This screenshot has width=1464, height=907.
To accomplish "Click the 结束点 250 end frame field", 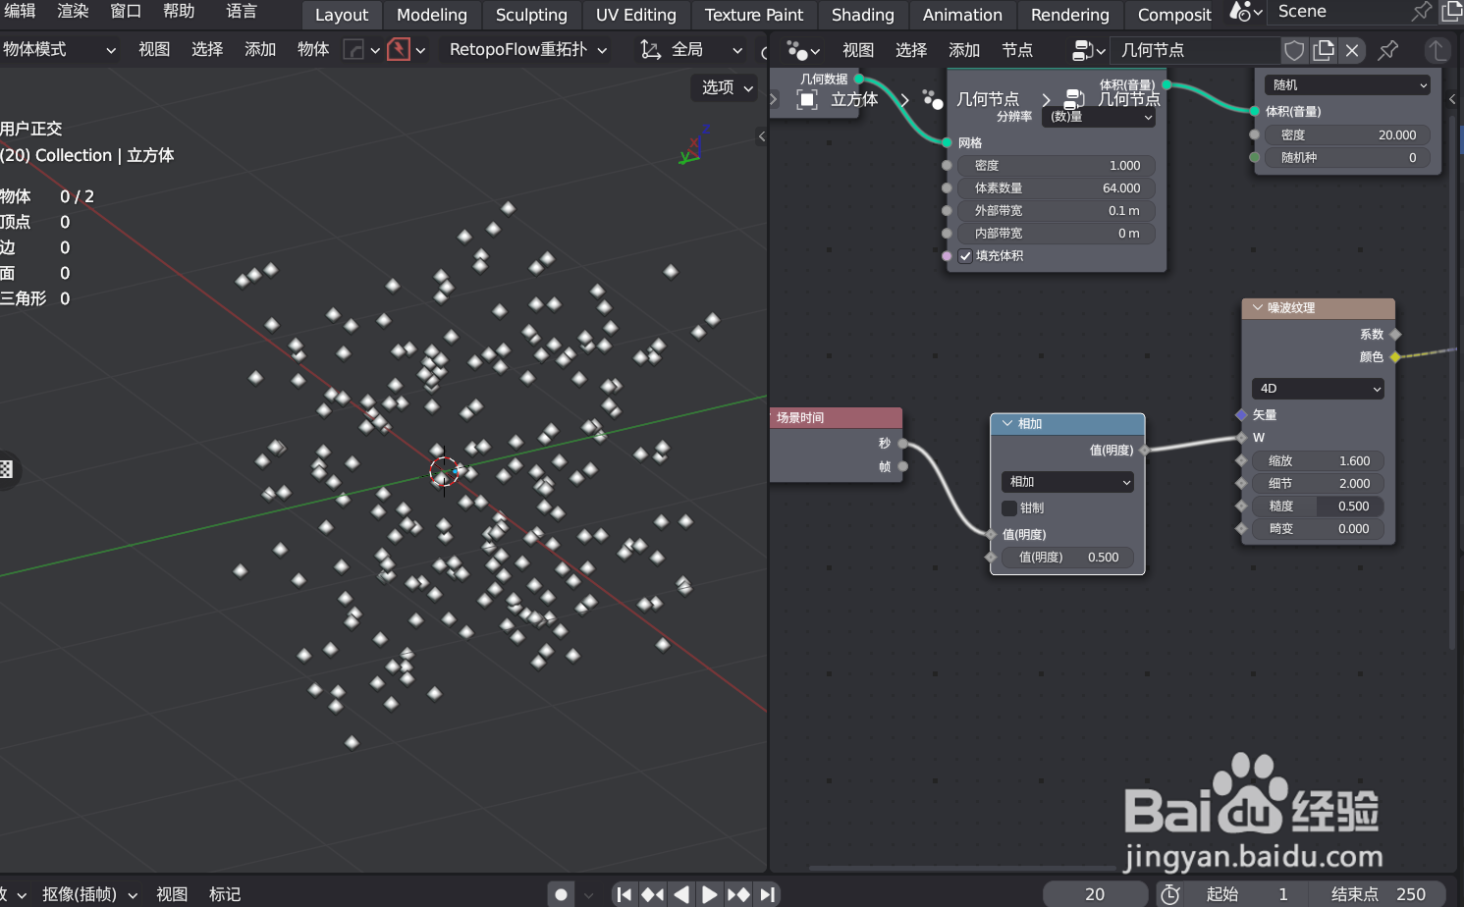I will pos(1379,894).
